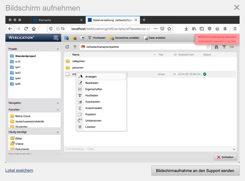The height and width of the screenshot is (181, 245).
Task: Refresh the file list view
Action: 67,47
